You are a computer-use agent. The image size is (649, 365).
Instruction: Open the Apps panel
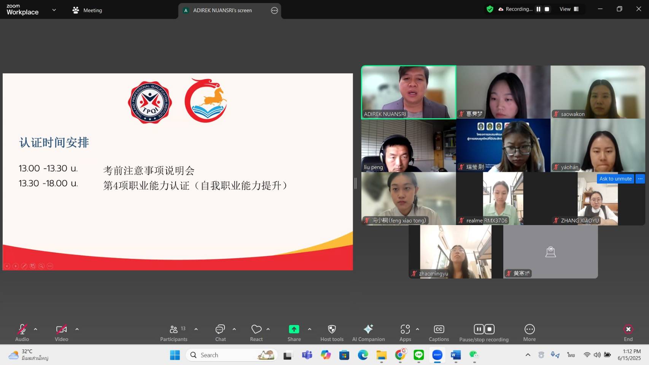click(405, 333)
